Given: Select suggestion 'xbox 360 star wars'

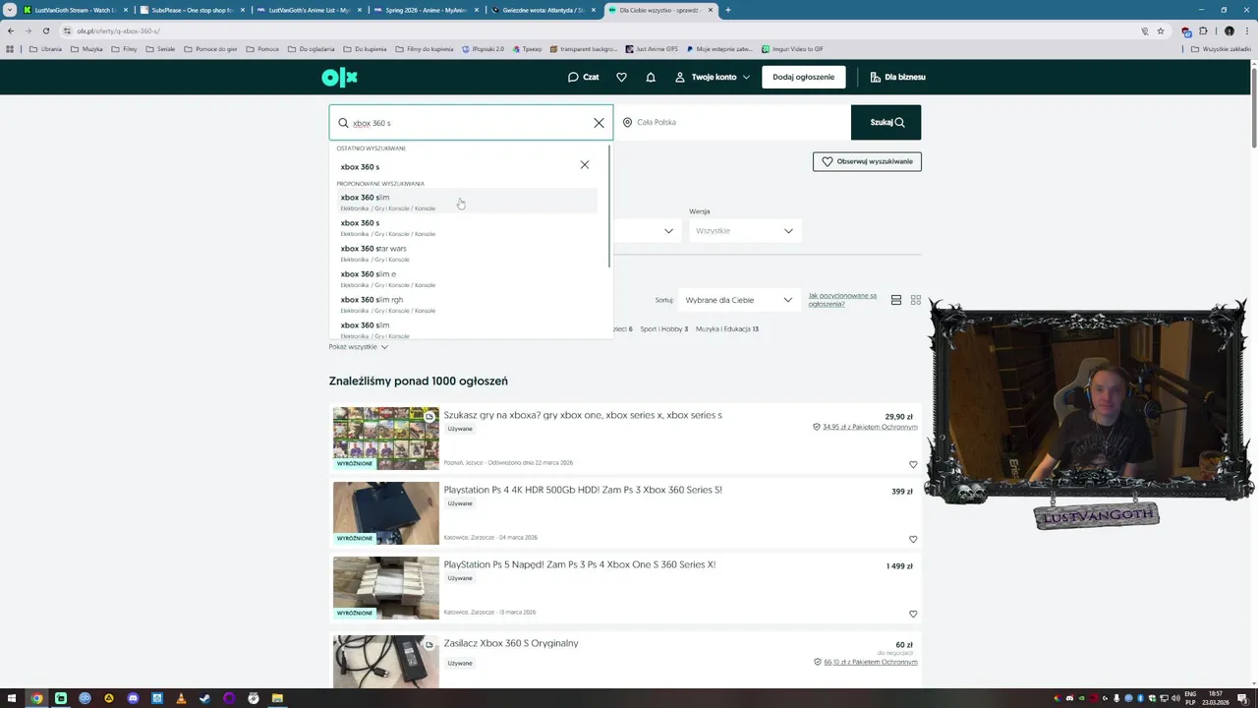Looking at the screenshot, I should (x=469, y=253).
